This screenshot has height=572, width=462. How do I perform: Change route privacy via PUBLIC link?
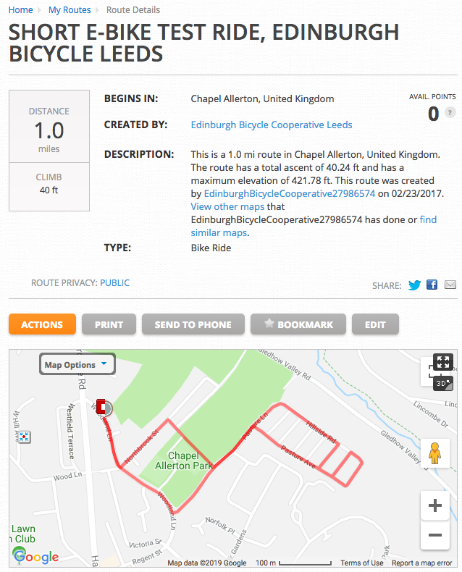[115, 283]
